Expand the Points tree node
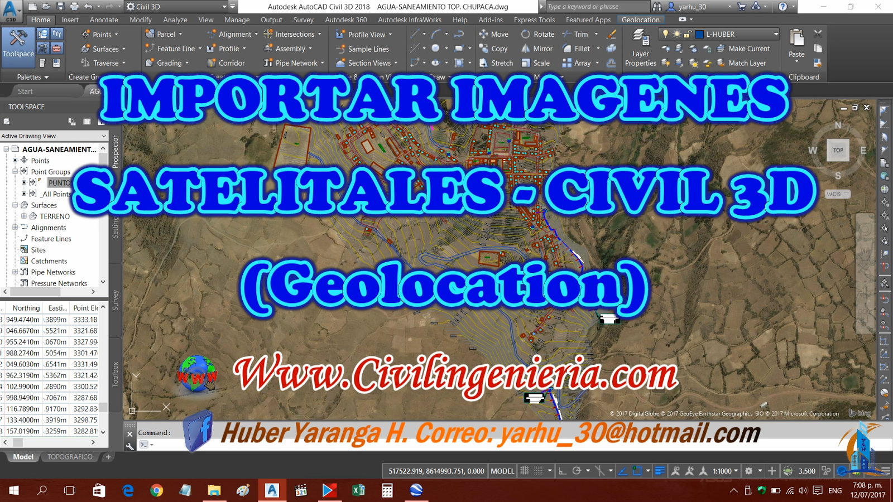 pyautogui.click(x=16, y=160)
